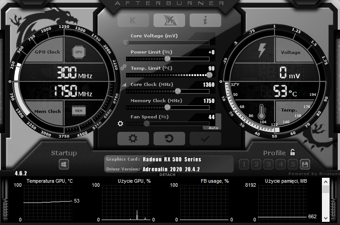Click the Temperatura GPU graph
The width and height of the screenshot is (340, 225).
pyautogui.click(x=48, y=202)
